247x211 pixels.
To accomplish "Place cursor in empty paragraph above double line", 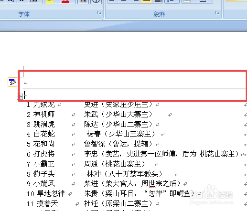I will click(25, 83).
